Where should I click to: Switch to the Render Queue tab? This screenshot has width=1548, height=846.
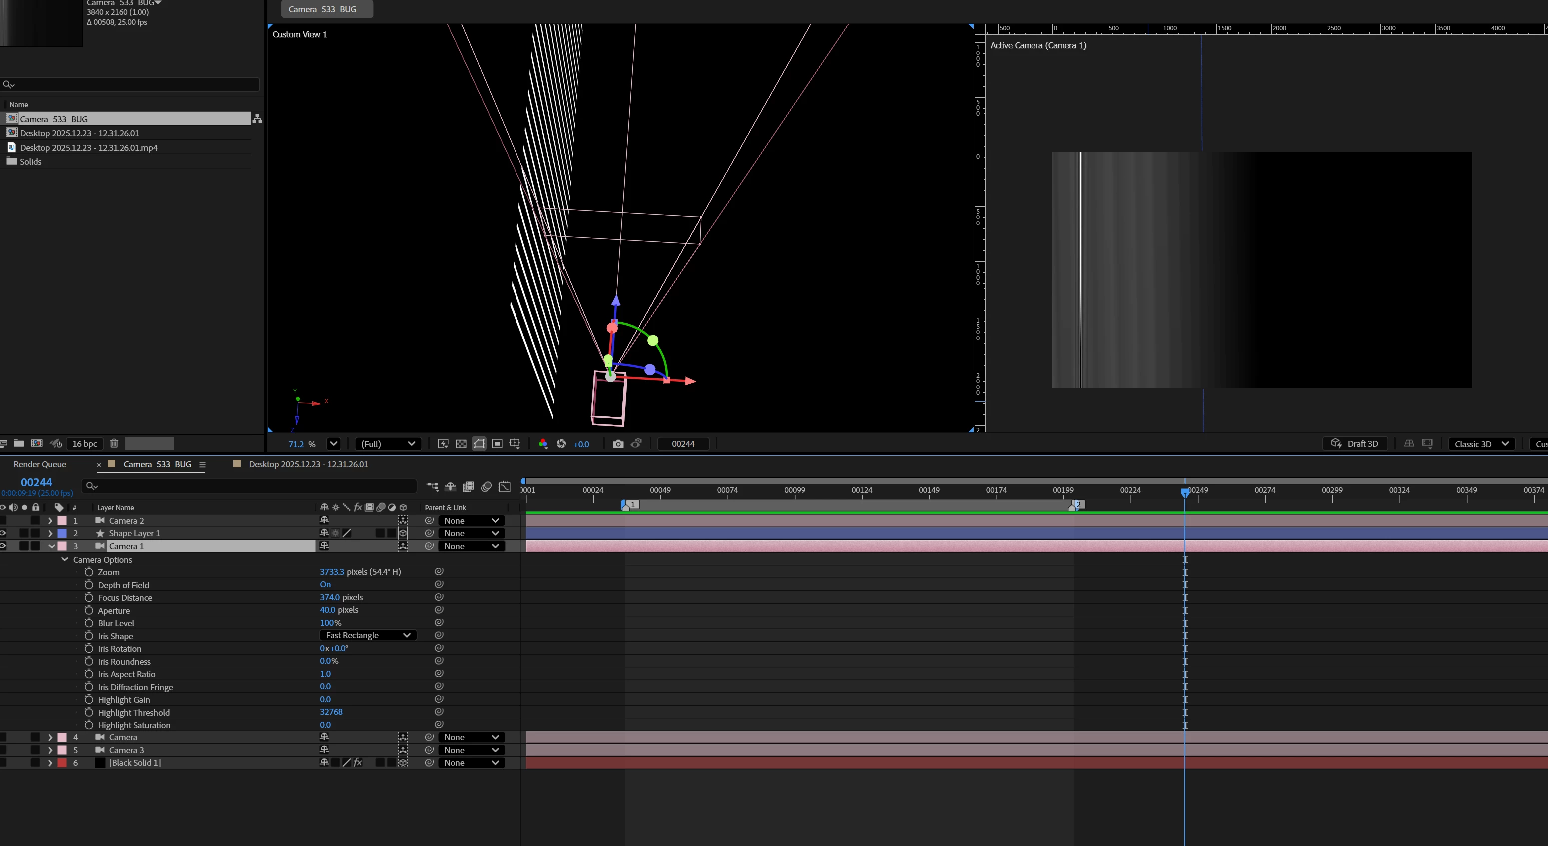click(39, 464)
